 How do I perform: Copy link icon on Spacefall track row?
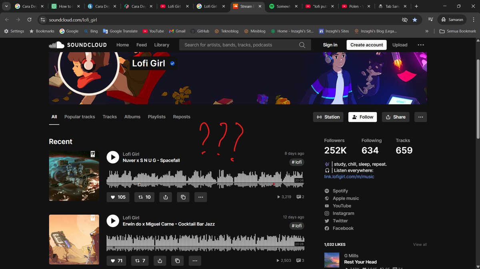pos(183,197)
